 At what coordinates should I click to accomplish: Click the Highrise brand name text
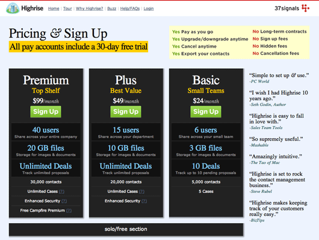click(32, 8)
